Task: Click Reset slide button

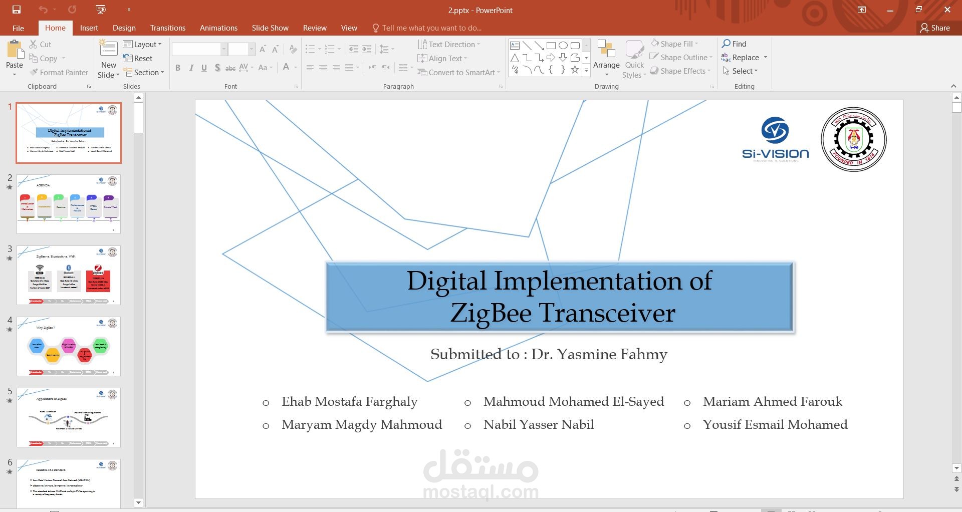Action: click(x=138, y=58)
